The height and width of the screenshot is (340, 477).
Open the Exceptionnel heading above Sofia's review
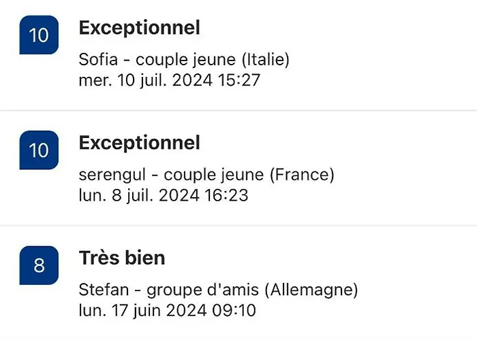click(x=140, y=28)
